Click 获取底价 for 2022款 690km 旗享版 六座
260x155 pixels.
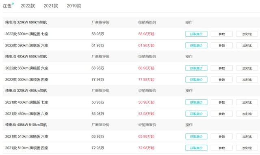(196, 45)
